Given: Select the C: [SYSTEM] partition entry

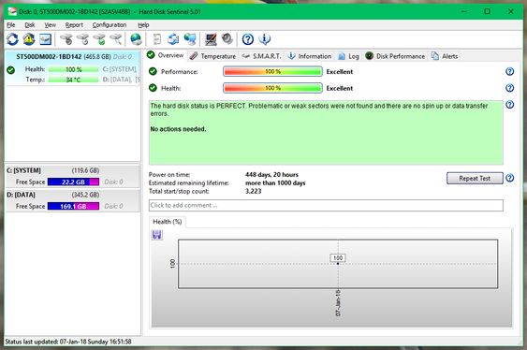Looking at the screenshot, I should tap(73, 176).
